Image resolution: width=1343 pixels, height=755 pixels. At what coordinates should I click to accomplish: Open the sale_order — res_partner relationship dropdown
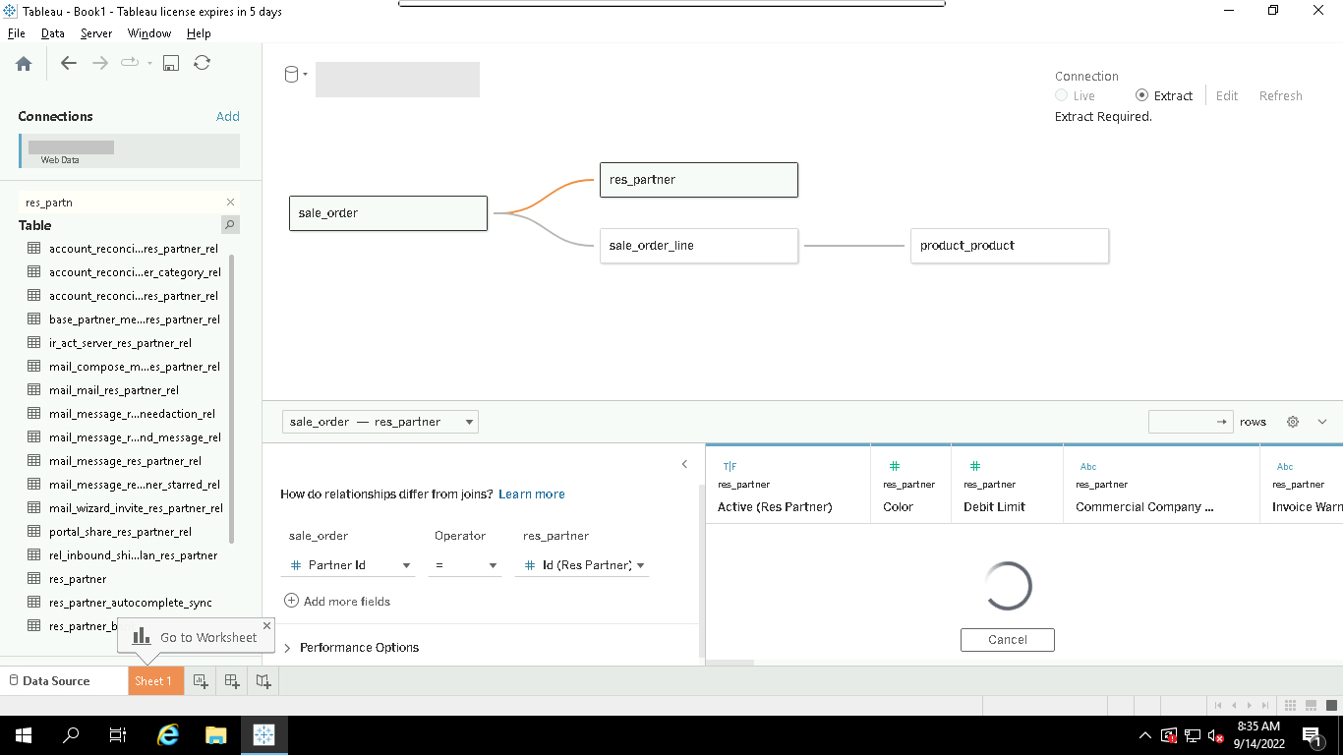(380, 422)
